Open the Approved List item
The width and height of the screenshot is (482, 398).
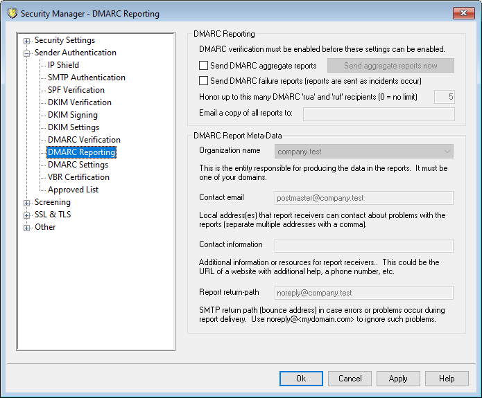(x=73, y=190)
